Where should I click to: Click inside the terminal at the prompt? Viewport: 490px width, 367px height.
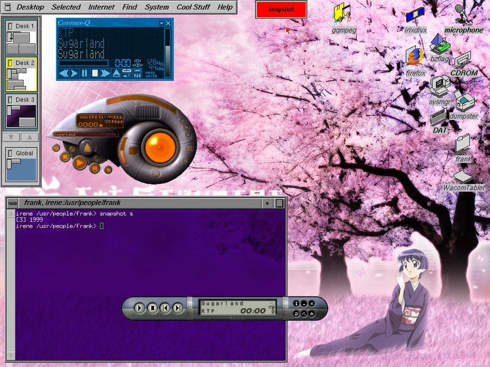101,226
